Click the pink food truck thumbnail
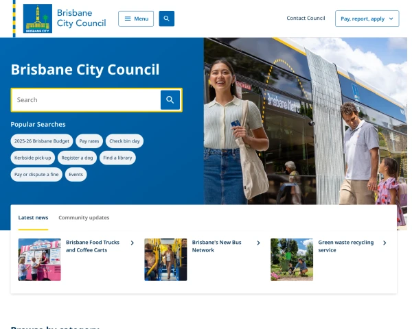Image resolution: width=412 pixels, height=329 pixels. point(39,260)
